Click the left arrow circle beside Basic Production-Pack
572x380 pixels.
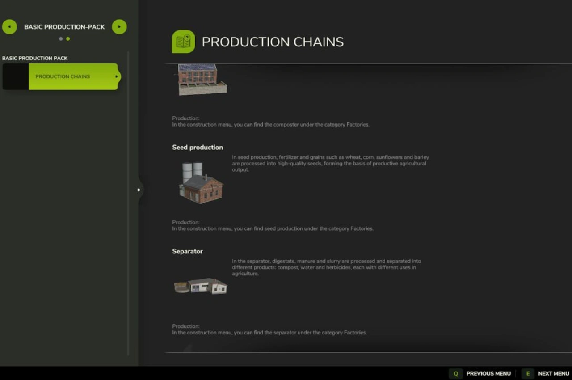(9, 27)
